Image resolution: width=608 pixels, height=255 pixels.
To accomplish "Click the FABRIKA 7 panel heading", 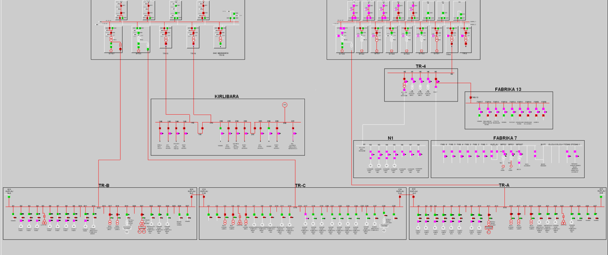I will [x=507, y=138].
